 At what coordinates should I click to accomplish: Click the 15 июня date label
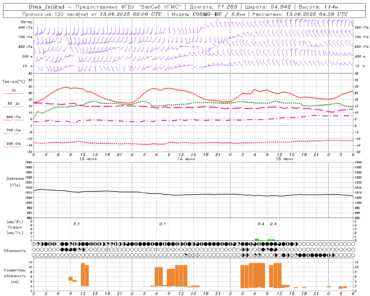click(x=284, y=159)
